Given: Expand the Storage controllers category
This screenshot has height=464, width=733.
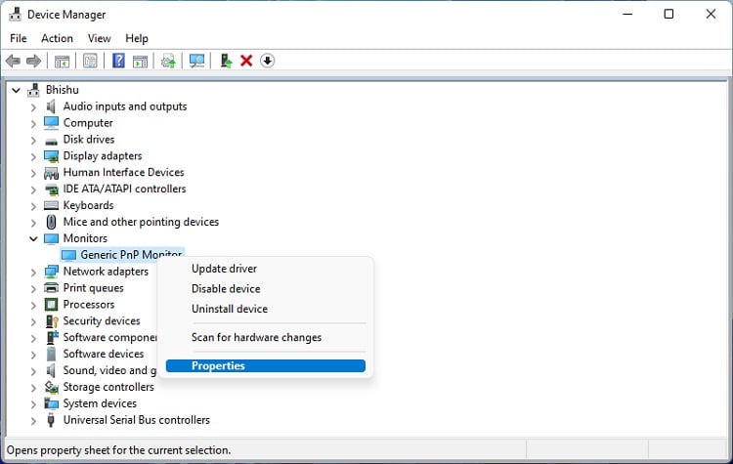Looking at the screenshot, I should [x=33, y=388].
